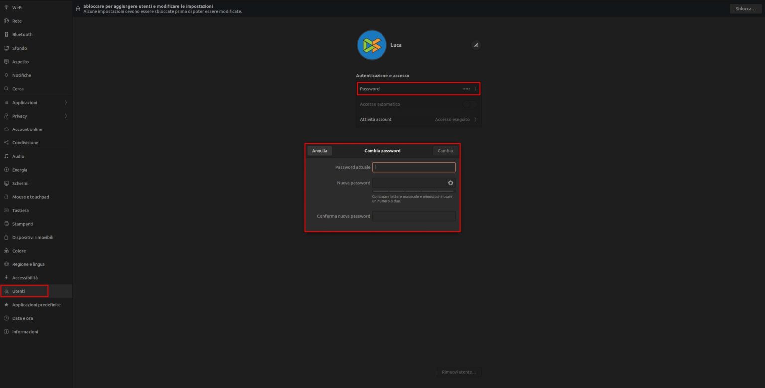Viewport: 765px width, 388px height.
Task: Open the Password row
Action: click(418, 89)
